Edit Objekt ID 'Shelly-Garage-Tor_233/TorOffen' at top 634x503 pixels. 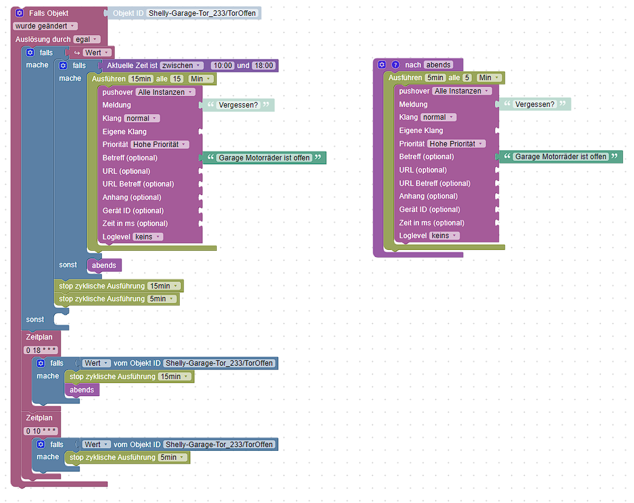[x=202, y=13]
